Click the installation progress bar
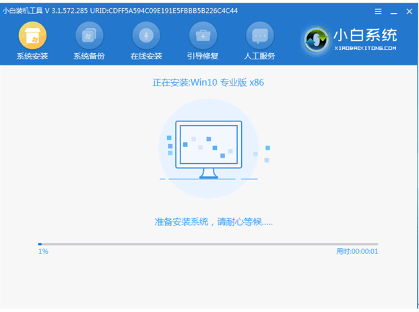The height and width of the screenshot is (312, 419). pos(208,244)
